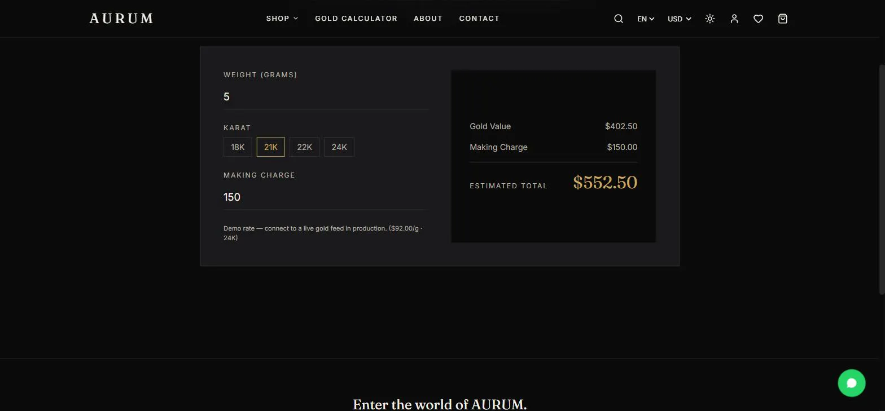Viewport: 885px width, 411px height.
Task: Click the $150.00 making charge amount
Action: (x=622, y=147)
